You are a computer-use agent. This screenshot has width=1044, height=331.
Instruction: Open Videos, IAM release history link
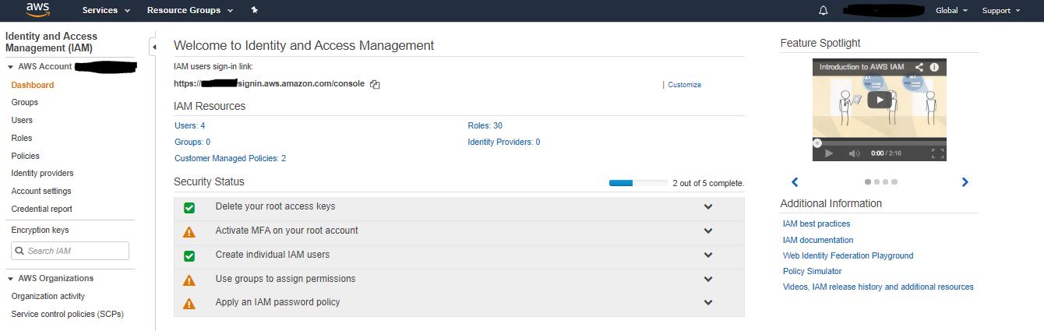(x=878, y=287)
